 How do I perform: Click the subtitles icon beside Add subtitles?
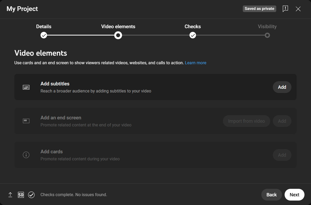[x=26, y=87]
